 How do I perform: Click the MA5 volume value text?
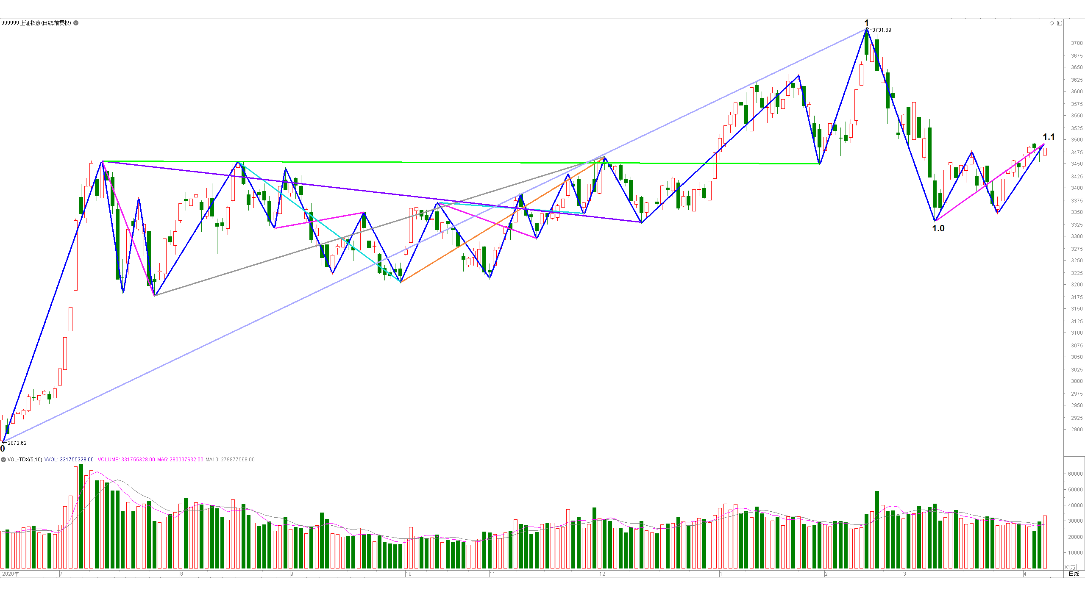180,460
